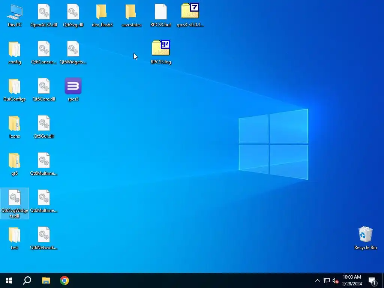This screenshot has width=384, height=288.
Task: Select the rpcs3-v0.0.3 7z archive
Action: 190,15
